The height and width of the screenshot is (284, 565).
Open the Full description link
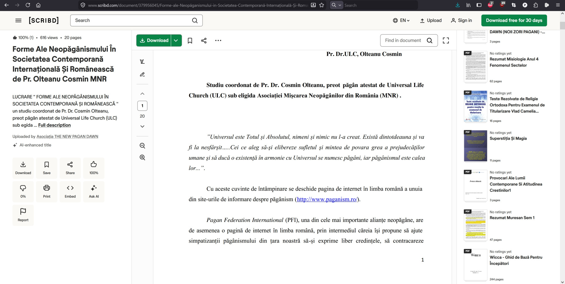tap(54, 125)
